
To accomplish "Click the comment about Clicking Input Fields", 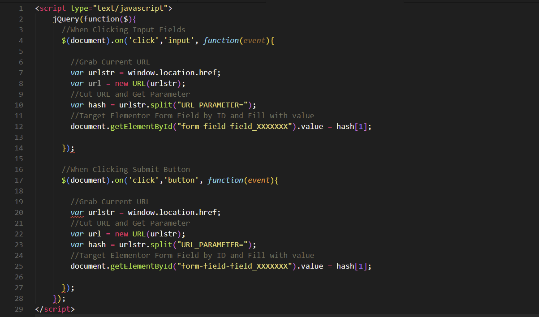I will click(x=123, y=30).
